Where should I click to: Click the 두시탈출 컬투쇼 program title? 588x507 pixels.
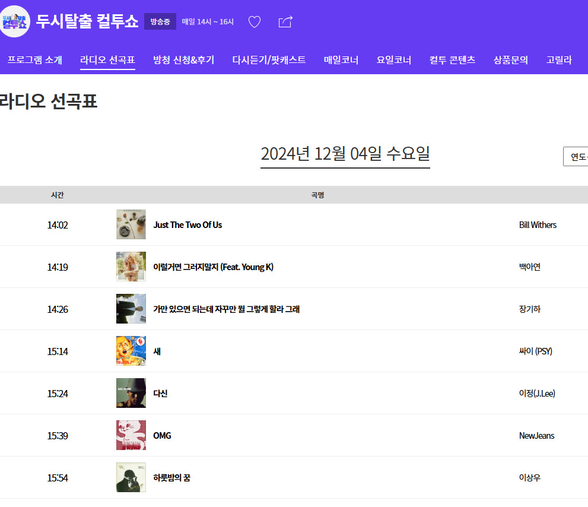click(x=87, y=21)
